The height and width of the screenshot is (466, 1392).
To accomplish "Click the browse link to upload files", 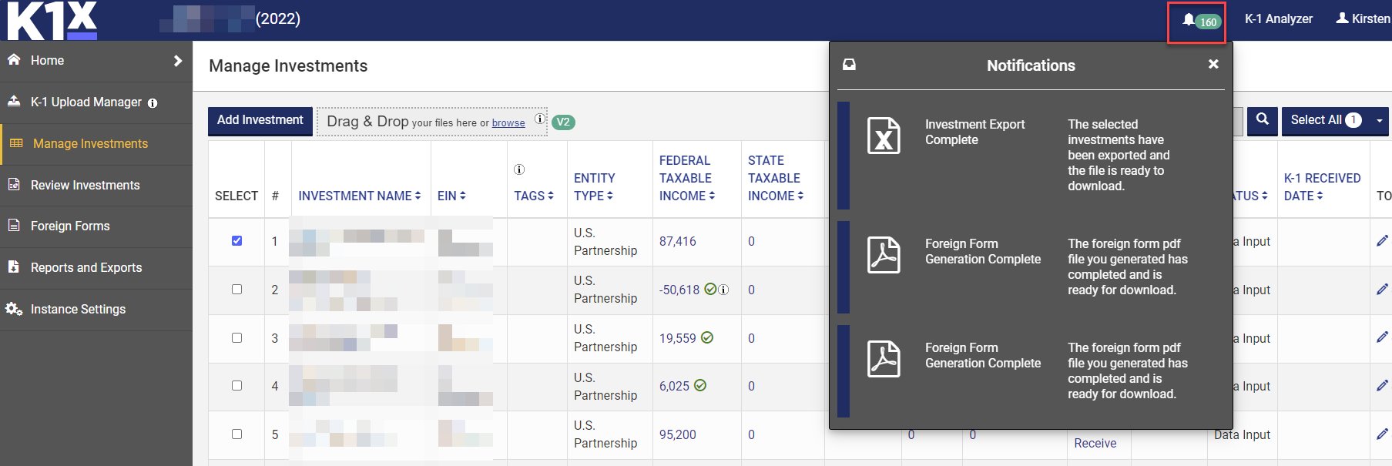I will 508,123.
